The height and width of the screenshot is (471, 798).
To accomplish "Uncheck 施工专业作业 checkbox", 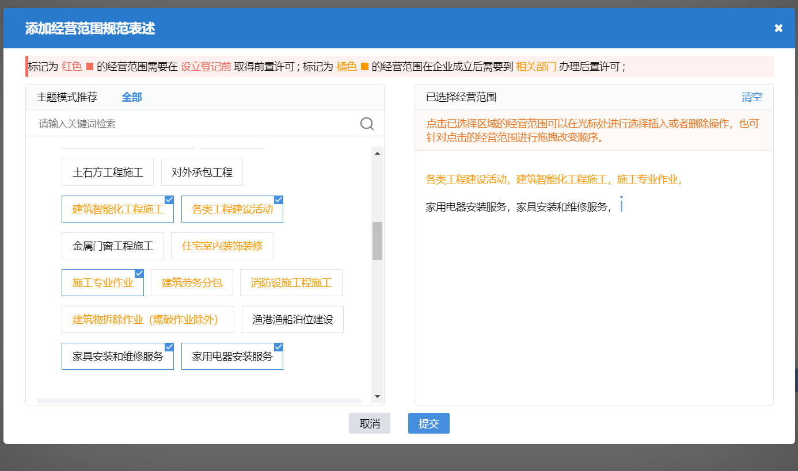I will (138, 273).
